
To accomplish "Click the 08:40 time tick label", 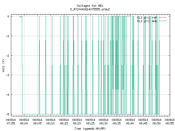I will pos(130,123).
